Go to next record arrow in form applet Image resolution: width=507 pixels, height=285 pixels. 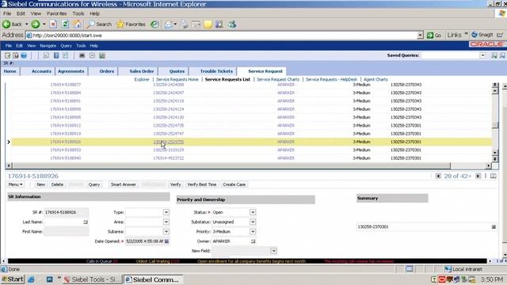[x=478, y=176]
